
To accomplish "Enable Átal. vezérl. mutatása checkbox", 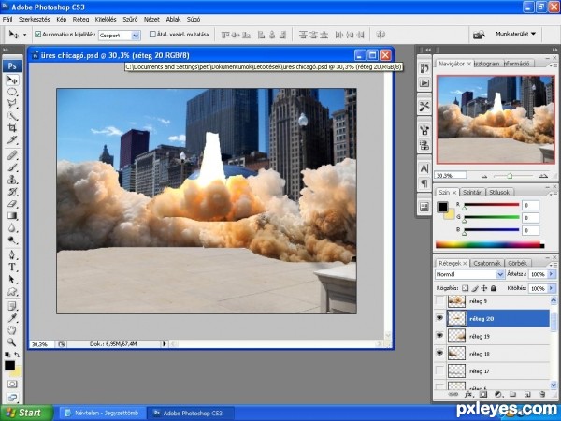I will 152,35.
